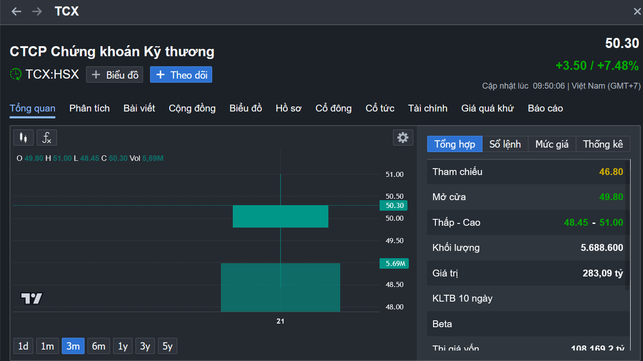
Task: Click the clock icon beside TCX:HSX
Action: coord(16,74)
